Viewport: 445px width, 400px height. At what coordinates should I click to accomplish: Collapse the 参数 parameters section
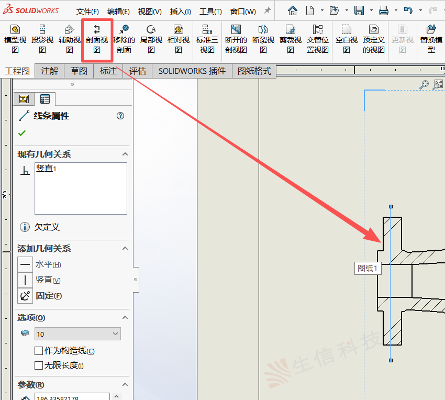point(125,384)
